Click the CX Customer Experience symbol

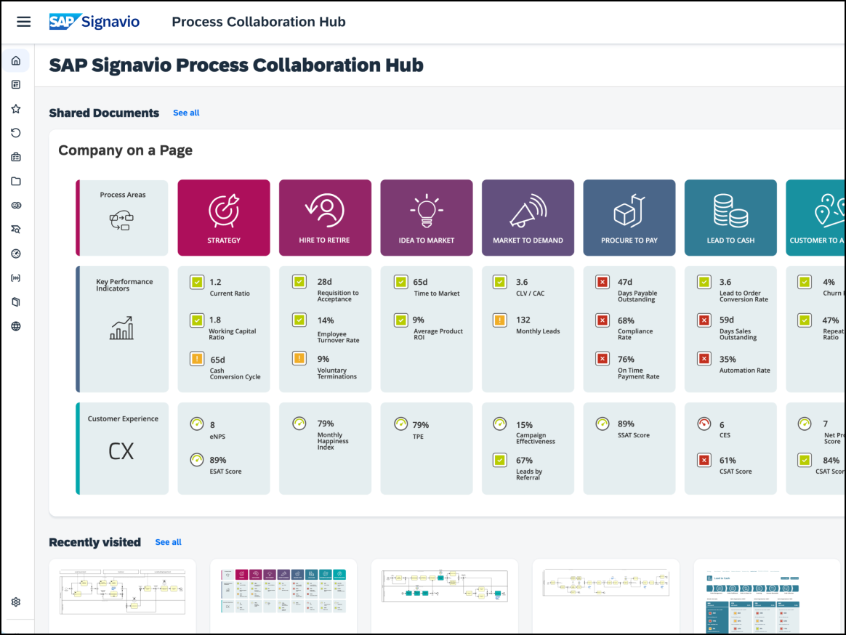pos(121,451)
